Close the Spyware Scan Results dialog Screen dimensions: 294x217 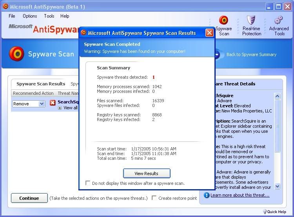click(x=209, y=33)
